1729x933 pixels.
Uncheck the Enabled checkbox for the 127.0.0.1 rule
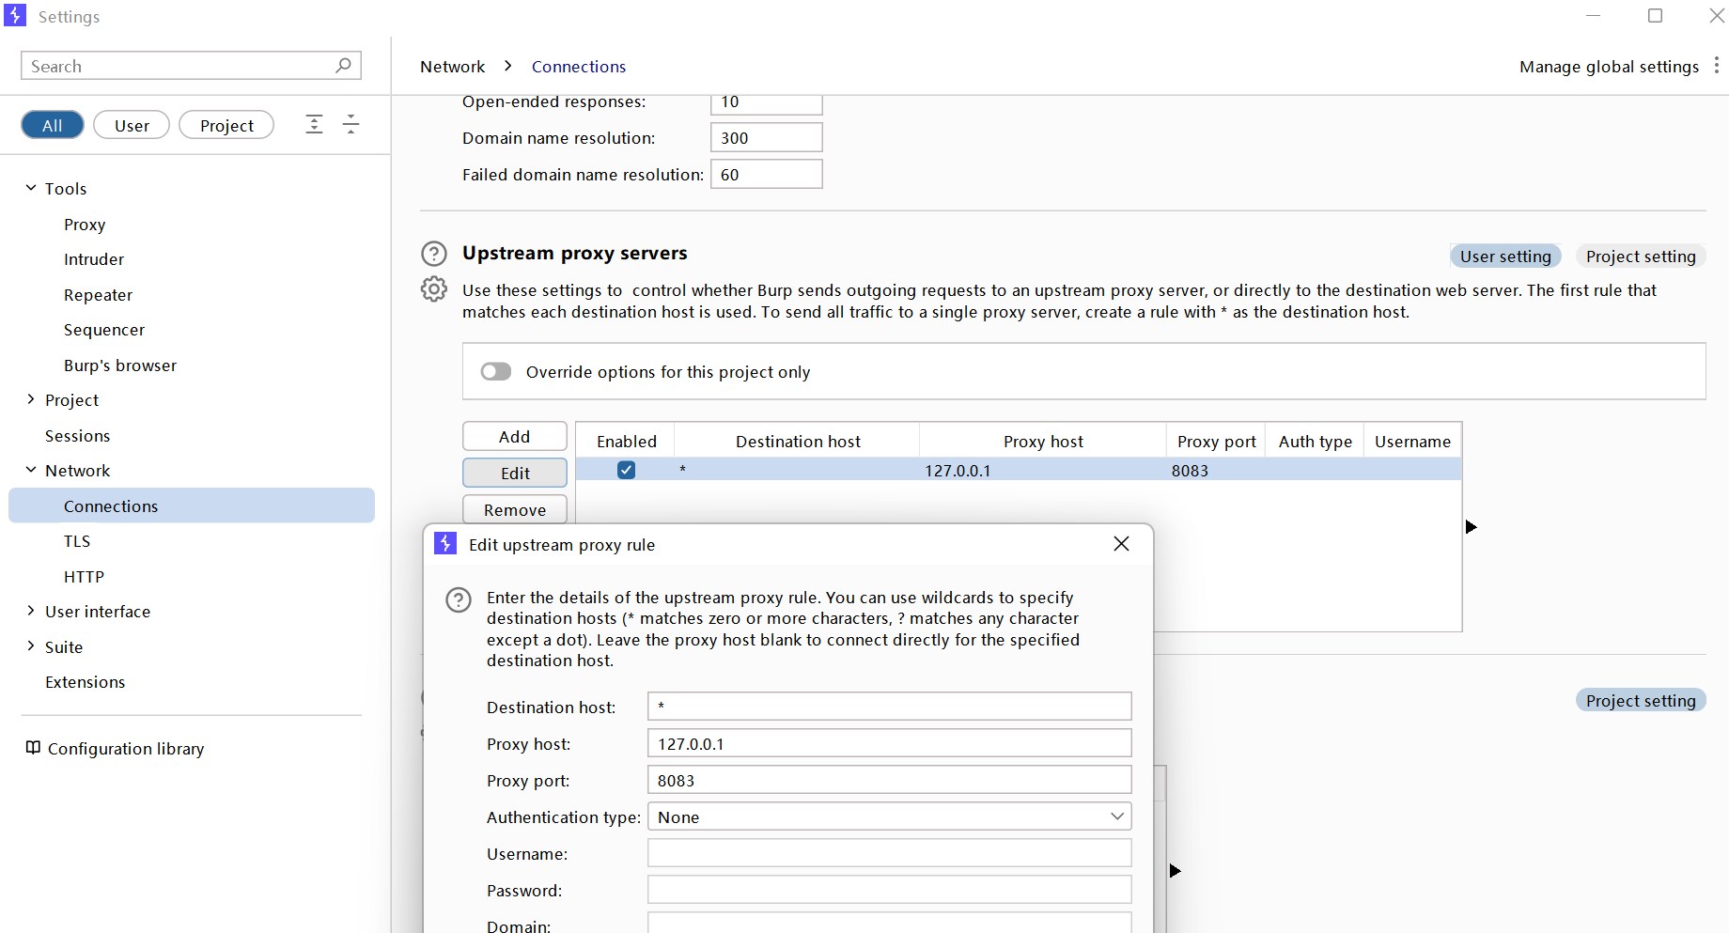coord(626,470)
